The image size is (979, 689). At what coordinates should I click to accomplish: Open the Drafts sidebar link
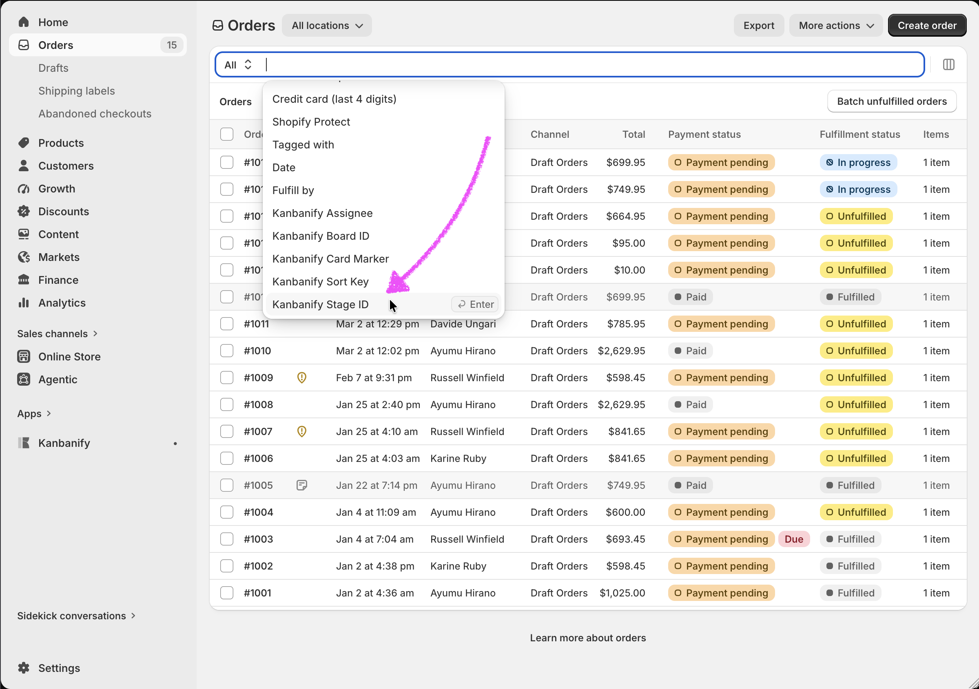[x=53, y=68]
